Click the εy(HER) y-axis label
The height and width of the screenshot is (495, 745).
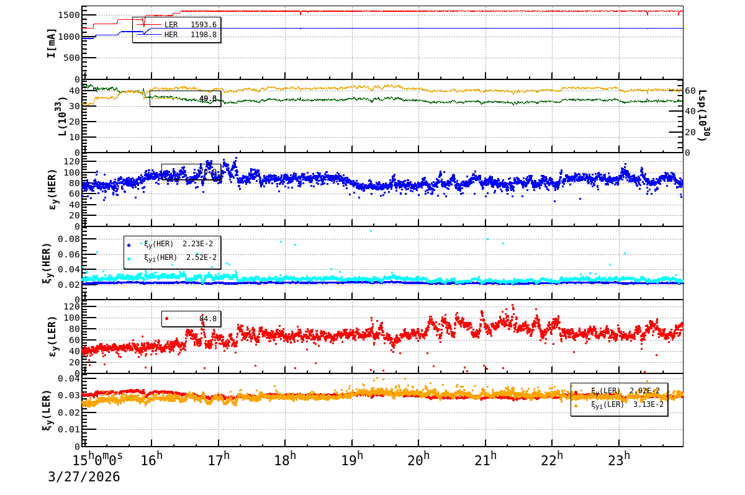(x=52, y=189)
